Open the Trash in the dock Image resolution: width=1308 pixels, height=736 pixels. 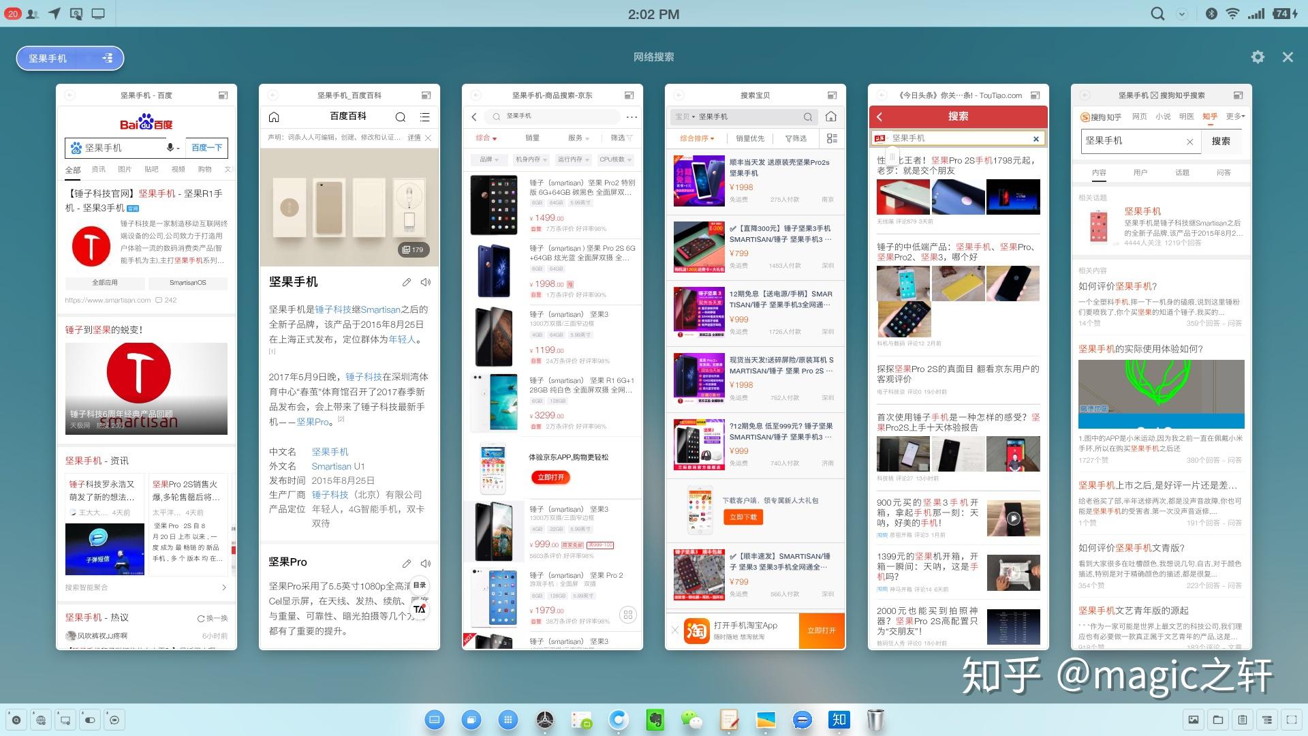point(875,720)
